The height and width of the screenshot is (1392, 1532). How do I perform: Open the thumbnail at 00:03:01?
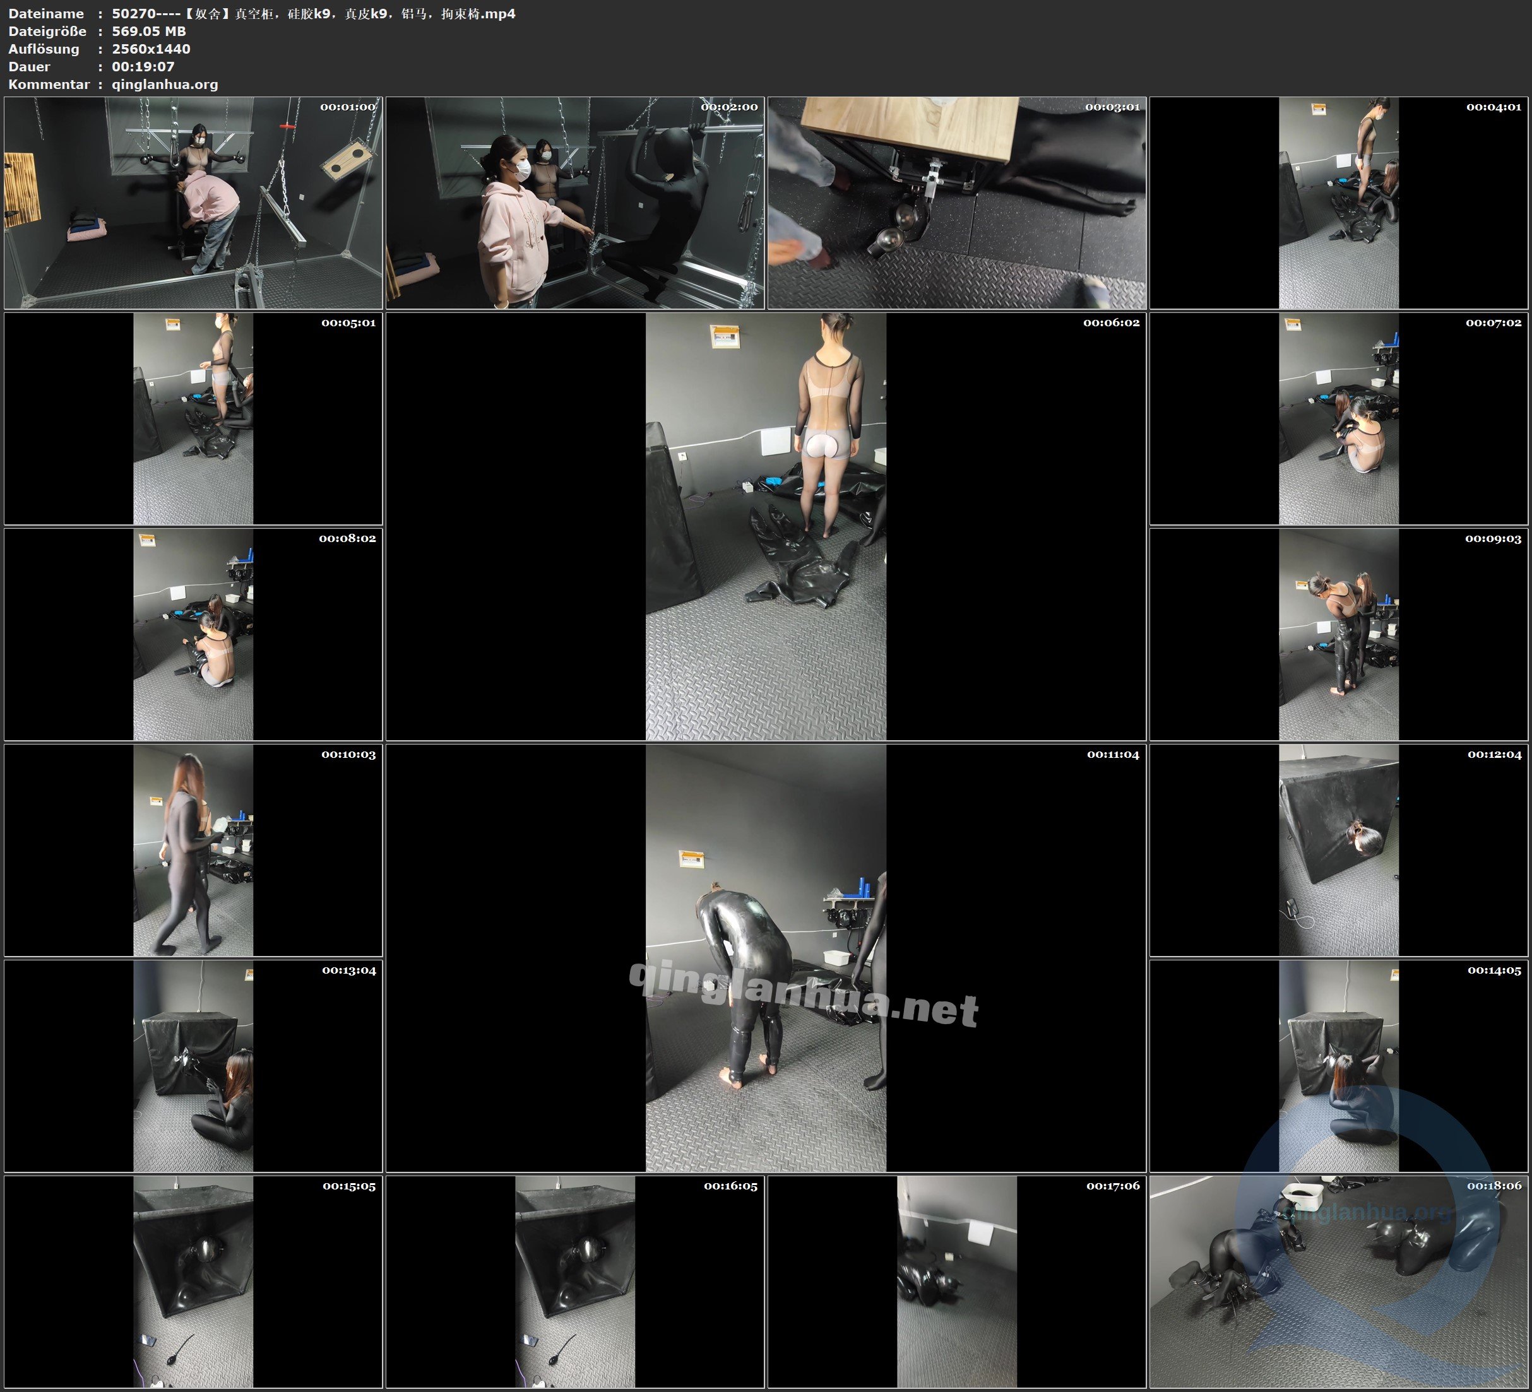tap(957, 203)
